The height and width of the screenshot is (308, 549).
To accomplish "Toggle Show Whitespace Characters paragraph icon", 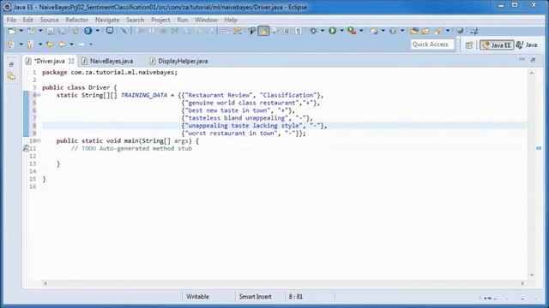I will point(299,31).
